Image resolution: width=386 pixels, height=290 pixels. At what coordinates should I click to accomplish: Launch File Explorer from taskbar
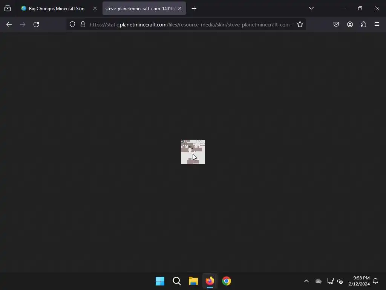(193, 281)
